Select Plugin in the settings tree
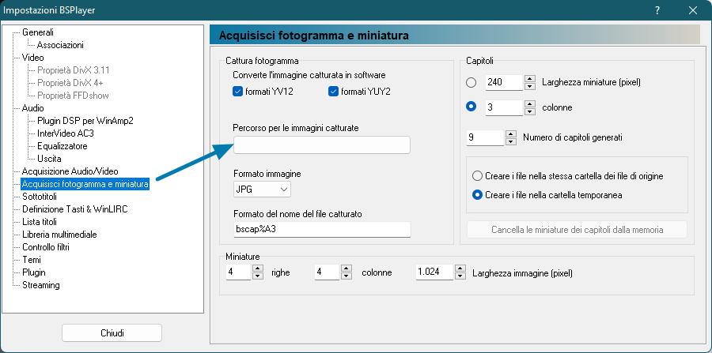Screen dimensions: 712x353 34,272
